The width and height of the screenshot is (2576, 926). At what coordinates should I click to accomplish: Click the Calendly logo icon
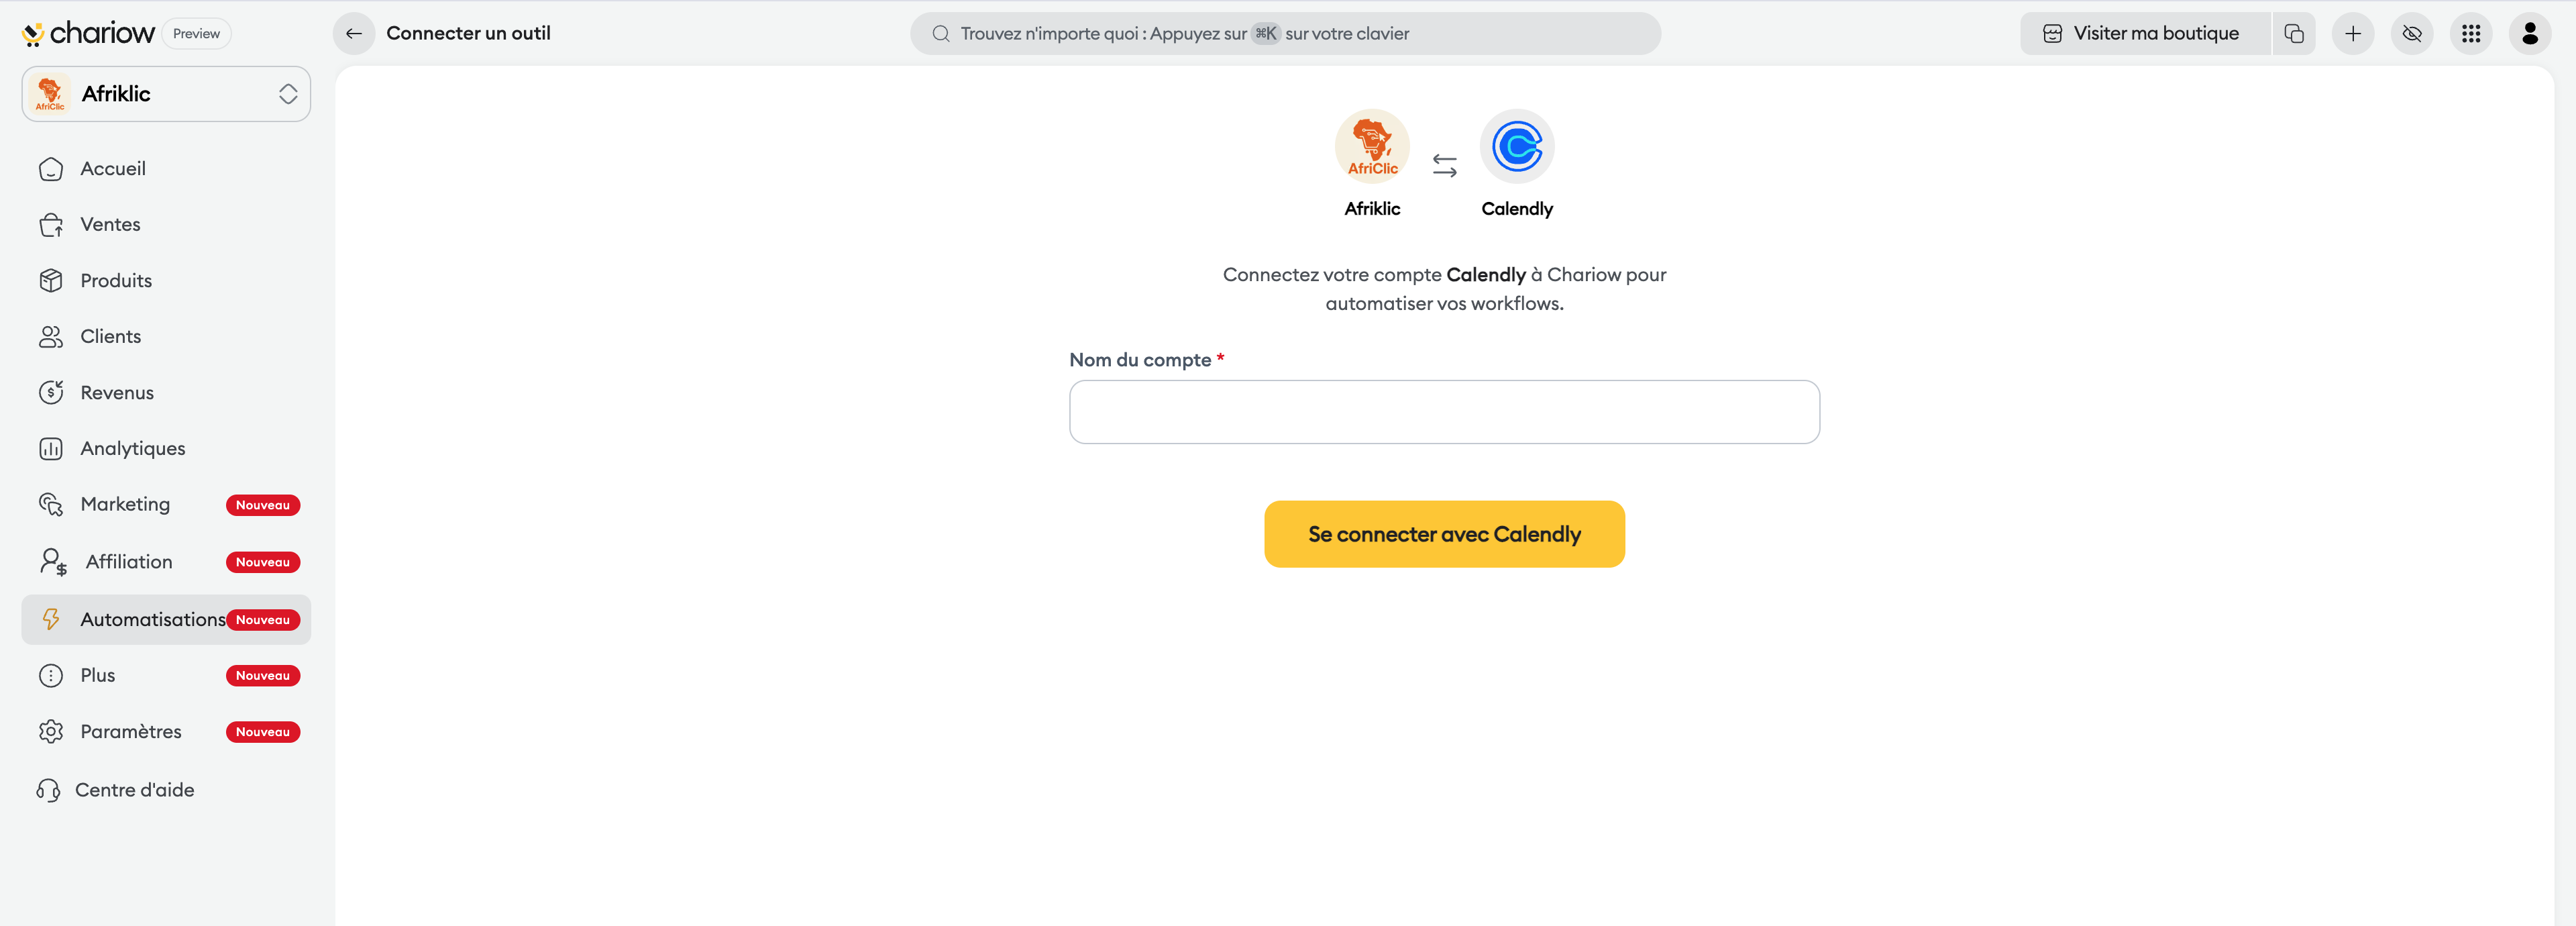(1516, 147)
